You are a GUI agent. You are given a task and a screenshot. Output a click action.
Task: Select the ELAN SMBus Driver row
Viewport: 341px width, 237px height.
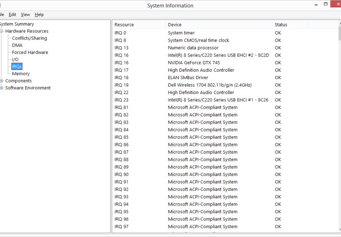[188, 77]
